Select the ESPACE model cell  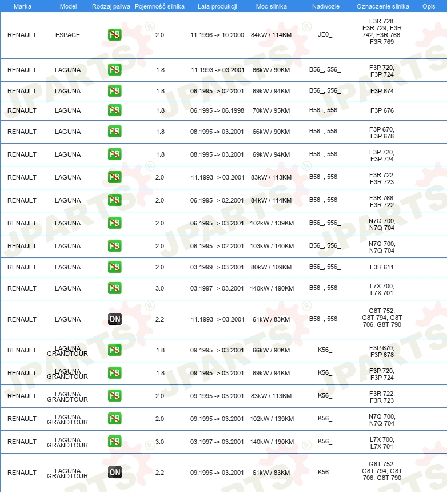tap(67, 35)
